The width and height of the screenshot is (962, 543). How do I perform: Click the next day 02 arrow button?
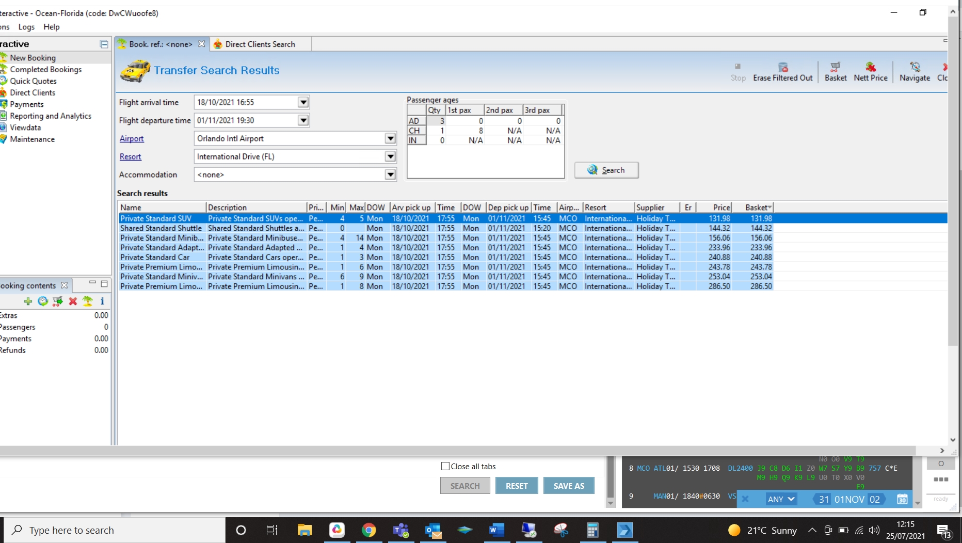[x=876, y=499]
